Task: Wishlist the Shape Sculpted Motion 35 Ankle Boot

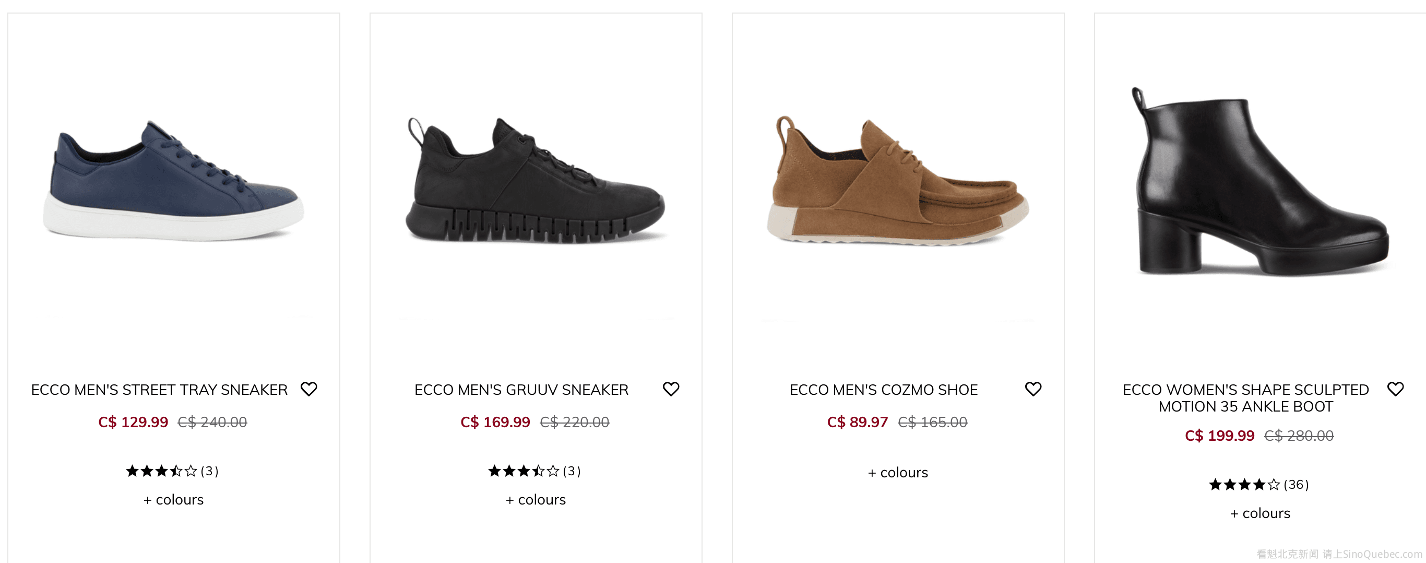Action: pyautogui.click(x=1395, y=389)
